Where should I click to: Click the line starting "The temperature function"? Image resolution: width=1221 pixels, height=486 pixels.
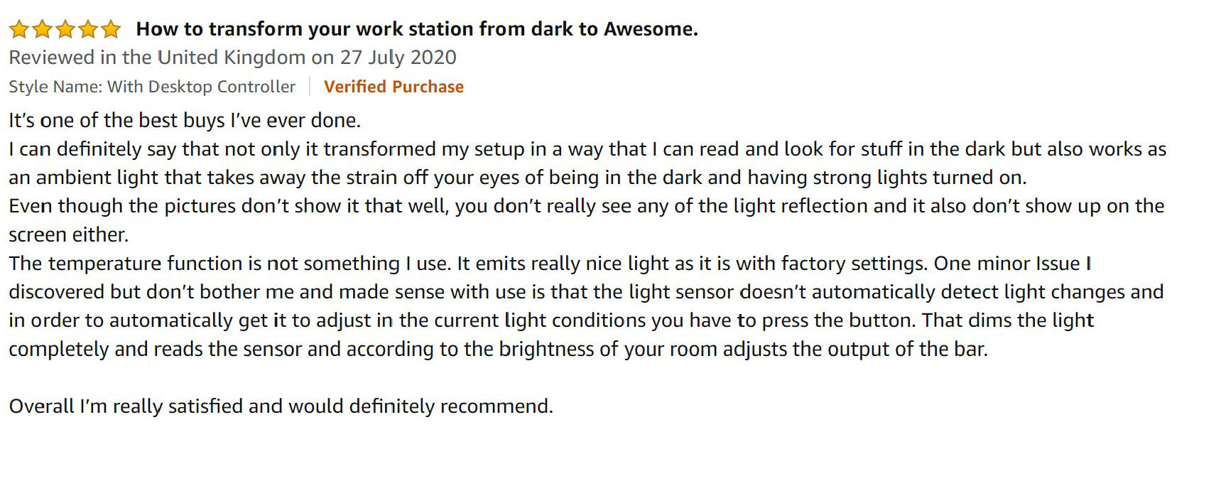(550, 264)
